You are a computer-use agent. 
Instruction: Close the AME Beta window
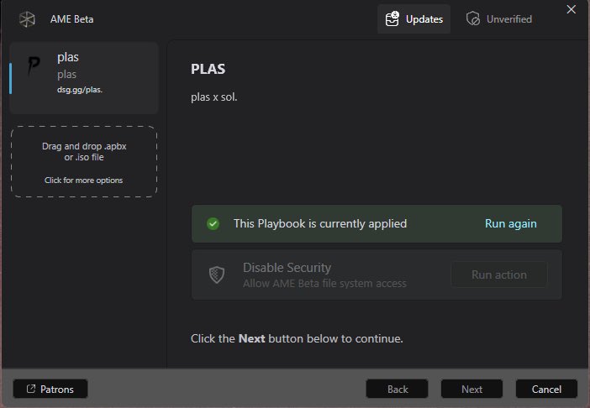click(572, 9)
